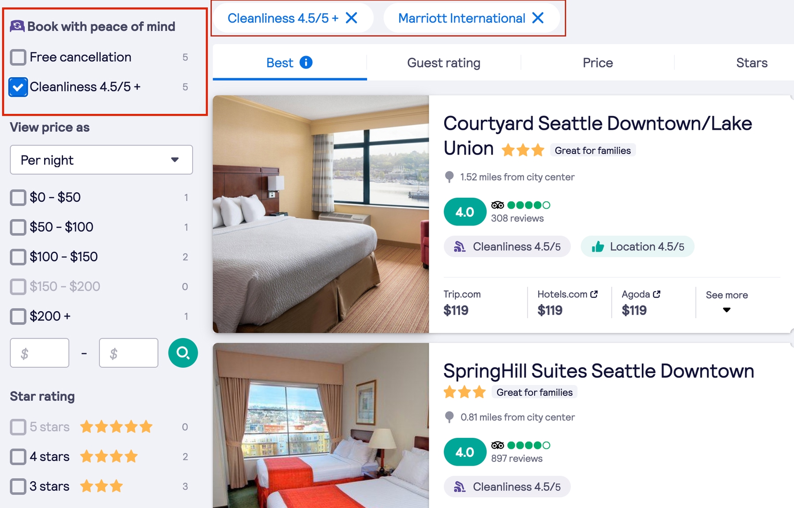This screenshot has width=794, height=508.
Task: Open Courtyard Seattle Downtown/Lake Union hotel title
Action: click(x=597, y=124)
